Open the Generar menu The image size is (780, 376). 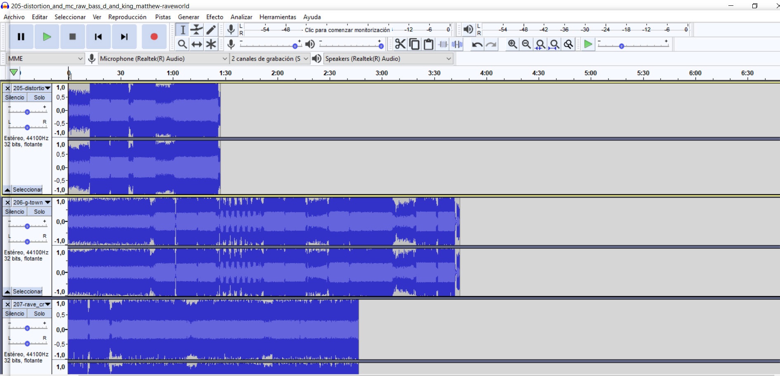[x=189, y=17]
